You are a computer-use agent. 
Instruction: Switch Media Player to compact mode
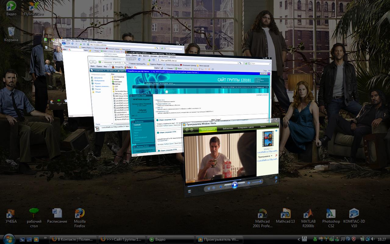click(x=276, y=181)
